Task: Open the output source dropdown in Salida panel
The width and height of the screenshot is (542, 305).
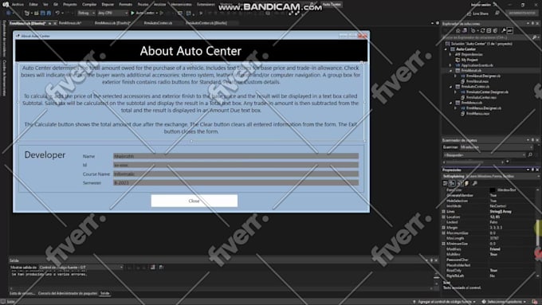Action: click(x=81, y=268)
